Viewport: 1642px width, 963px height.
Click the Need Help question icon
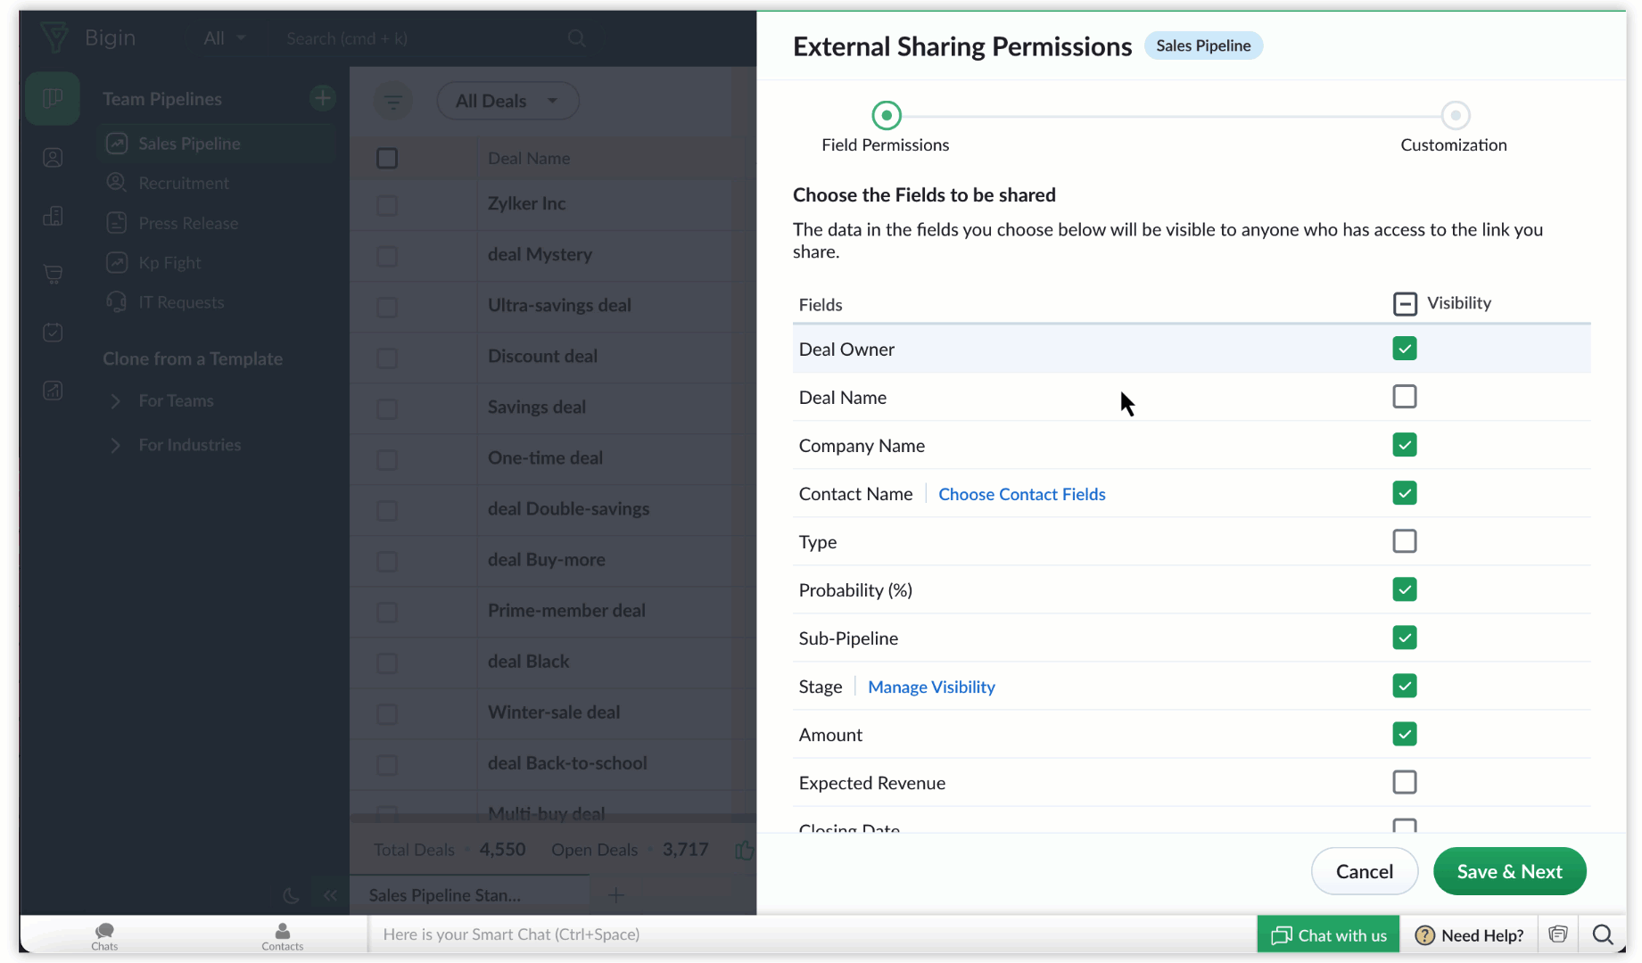click(x=1424, y=934)
